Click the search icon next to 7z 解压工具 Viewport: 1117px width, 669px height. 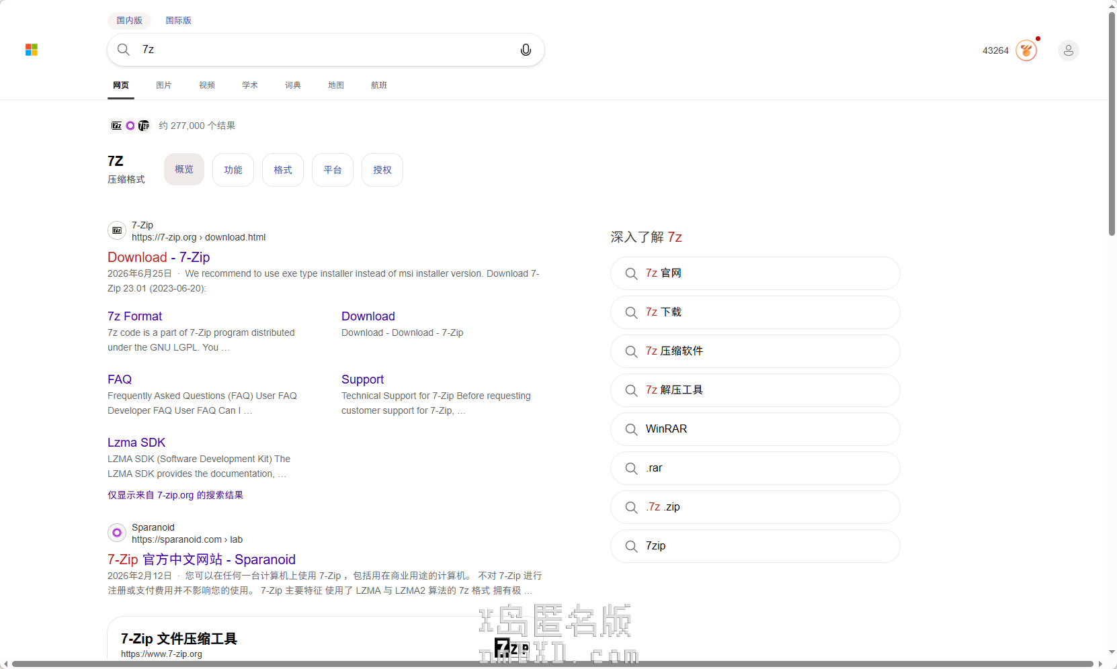tap(631, 390)
